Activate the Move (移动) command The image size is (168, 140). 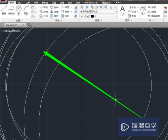pos(44,7)
